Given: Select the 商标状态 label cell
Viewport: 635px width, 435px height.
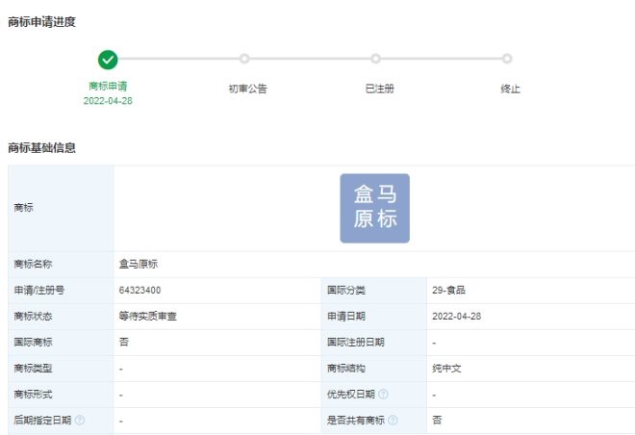Looking at the screenshot, I should click(x=61, y=316).
